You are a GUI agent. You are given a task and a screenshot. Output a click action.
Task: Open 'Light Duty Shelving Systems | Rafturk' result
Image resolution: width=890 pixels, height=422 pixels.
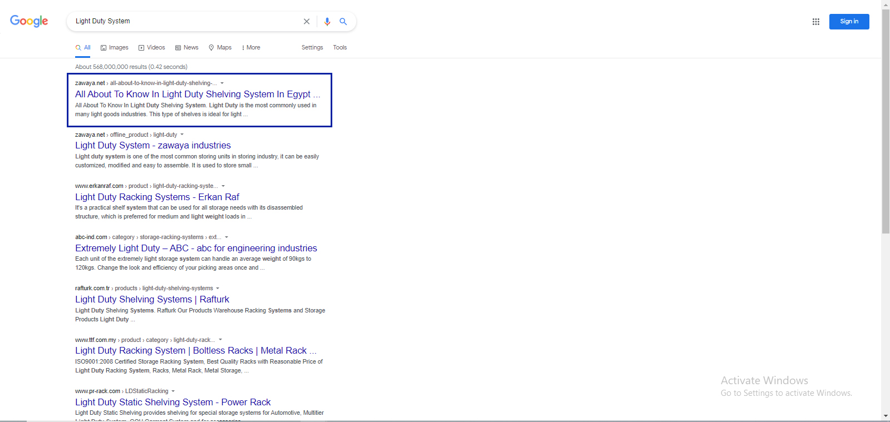coord(152,299)
